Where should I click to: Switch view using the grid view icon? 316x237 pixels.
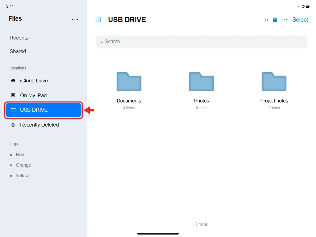click(275, 19)
